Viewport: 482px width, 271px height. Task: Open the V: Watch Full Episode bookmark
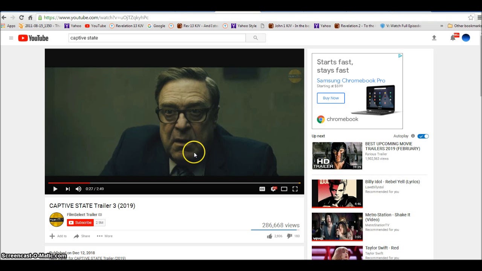click(401, 26)
